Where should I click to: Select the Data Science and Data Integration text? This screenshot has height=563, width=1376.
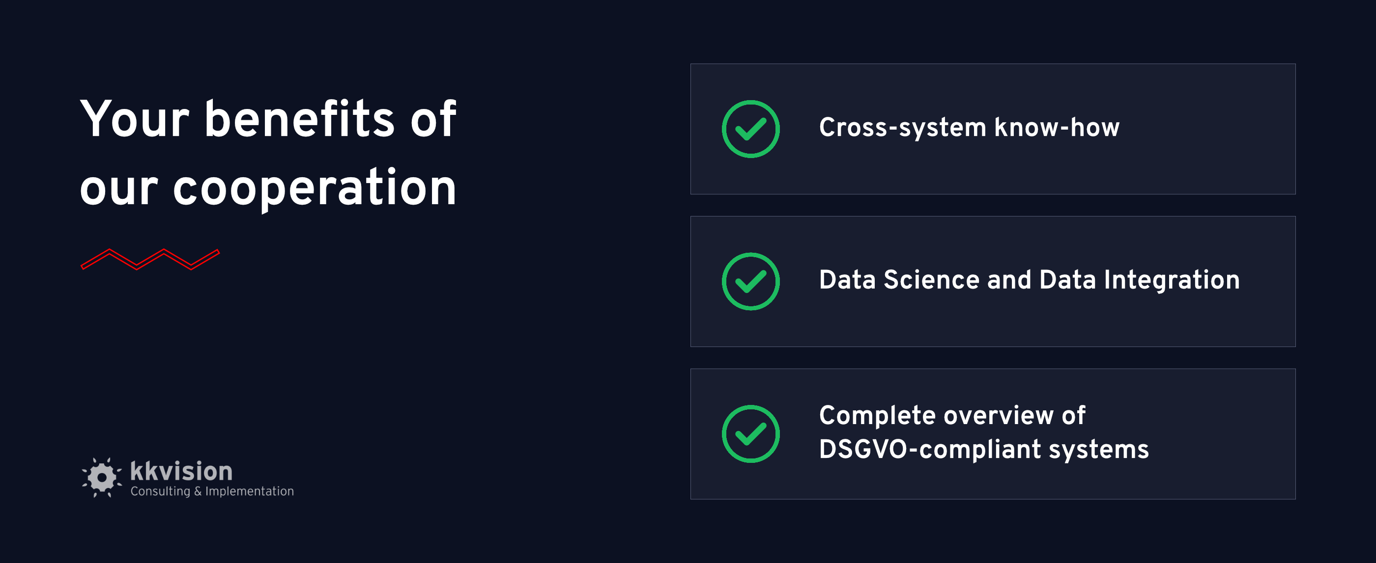coord(1030,280)
